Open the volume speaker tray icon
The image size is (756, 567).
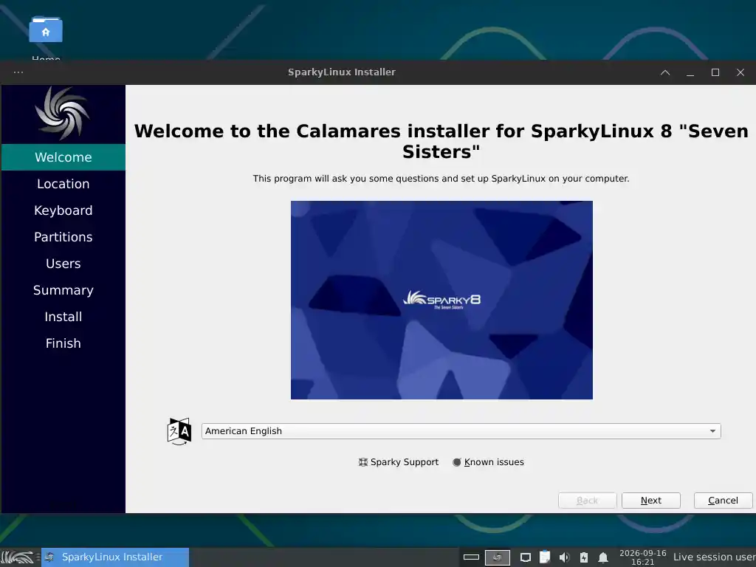coord(564,558)
